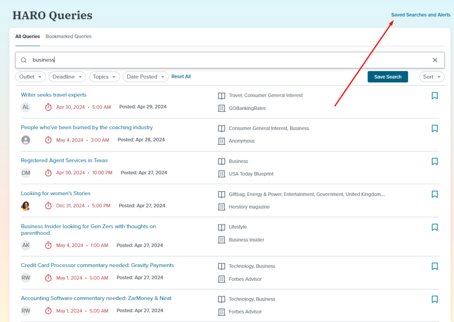Click the search magnifier icon
The height and width of the screenshot is (322, 454).
[x=24, y=60]
